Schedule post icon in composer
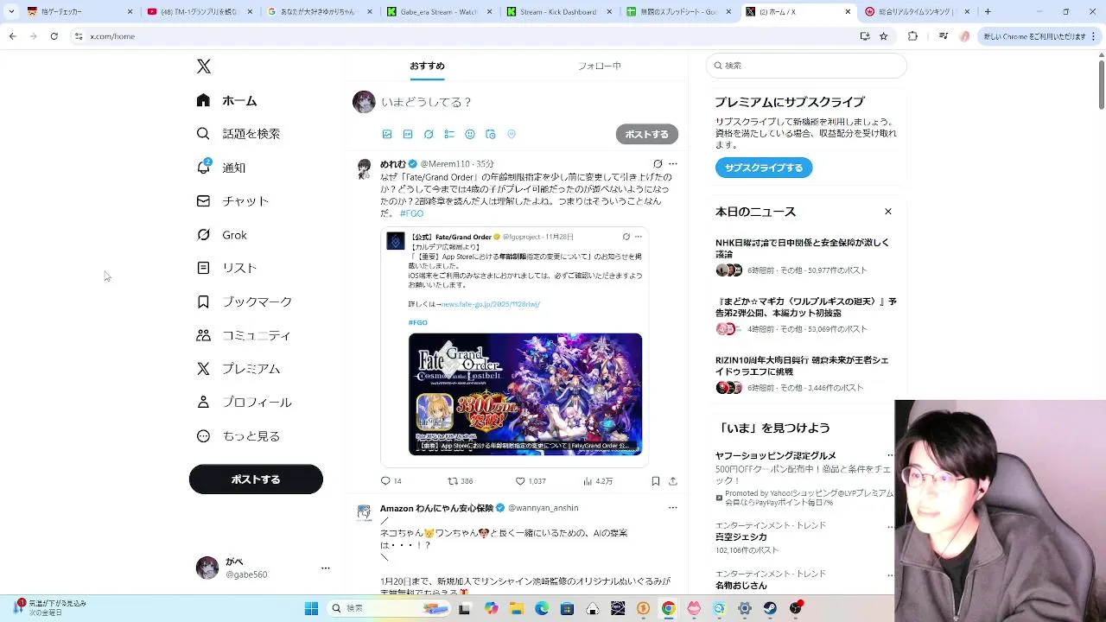Image resolution: width=1106 pixels, height=622 pixels. [x=491, y=135]
